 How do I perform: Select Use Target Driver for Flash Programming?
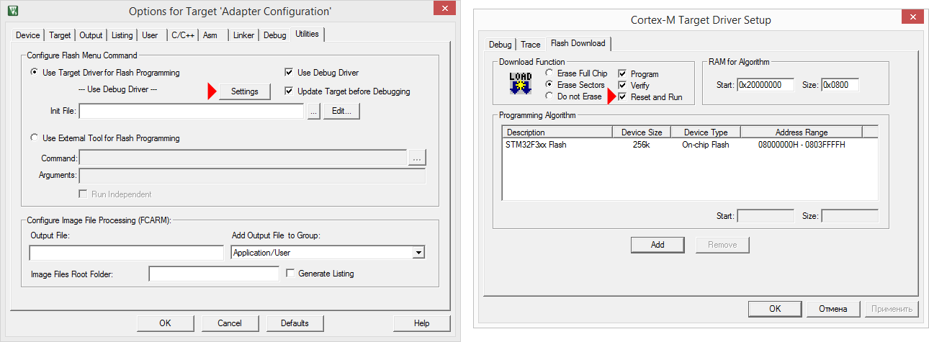coord(104,73)
